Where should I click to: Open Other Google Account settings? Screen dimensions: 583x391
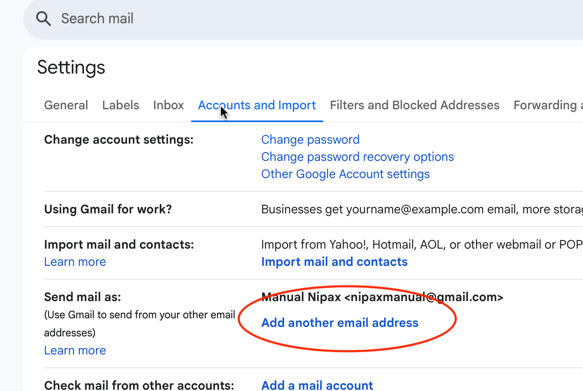(x=345, y=174)
